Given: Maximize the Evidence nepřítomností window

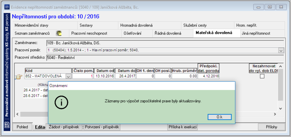Looking at the screenshot, I should (x=270, y=7).
